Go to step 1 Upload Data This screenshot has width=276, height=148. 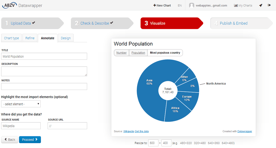pos(32,23)
